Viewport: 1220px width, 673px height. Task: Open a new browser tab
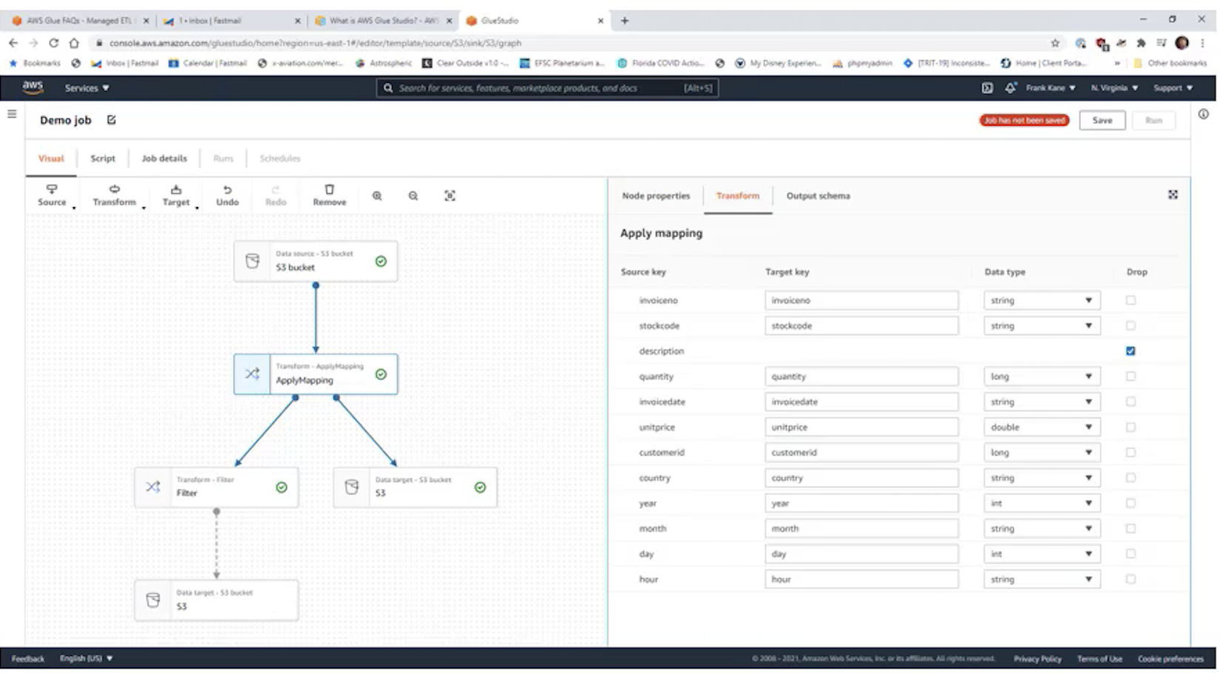[625, 21]
